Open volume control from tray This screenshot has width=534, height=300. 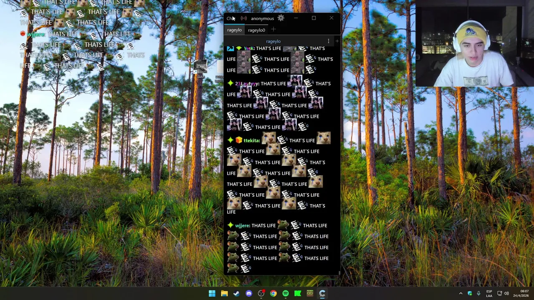pos(506,293)
